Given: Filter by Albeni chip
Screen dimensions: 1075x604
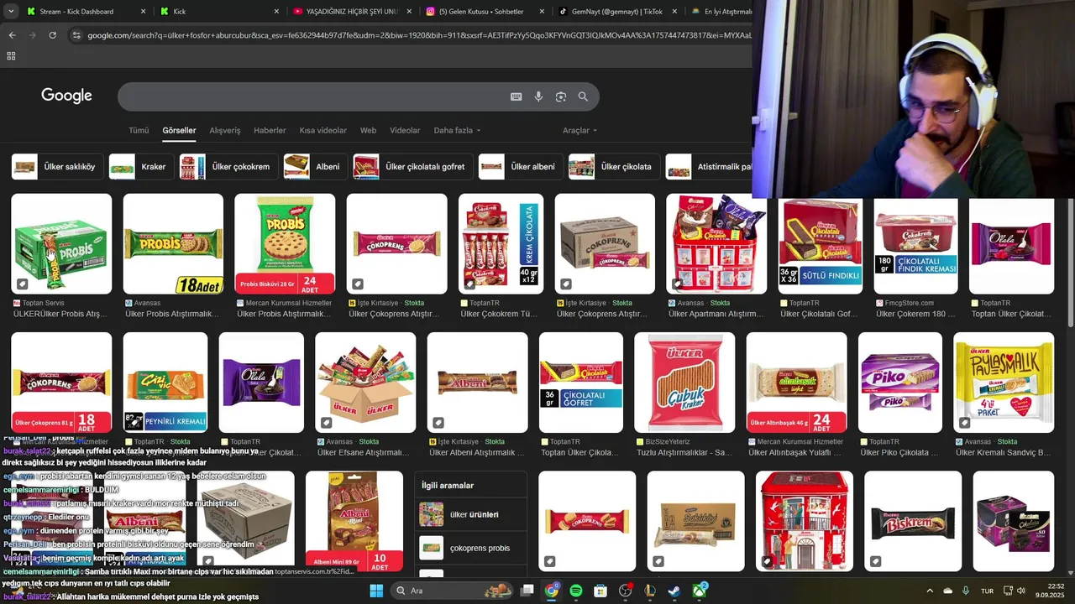Looking at the screenshot, I should pos(316,166).
